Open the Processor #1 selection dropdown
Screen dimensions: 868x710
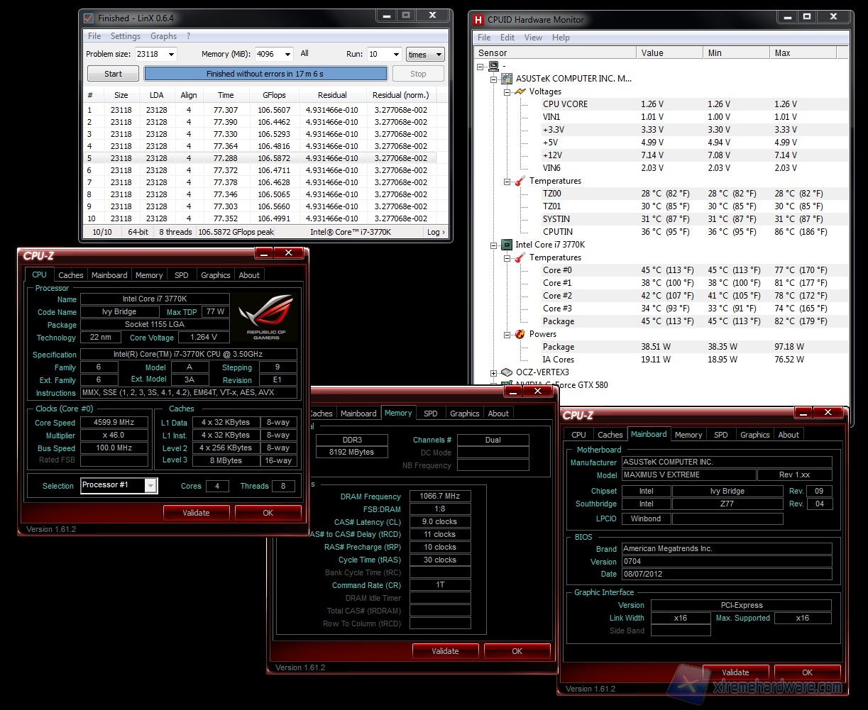150,486
